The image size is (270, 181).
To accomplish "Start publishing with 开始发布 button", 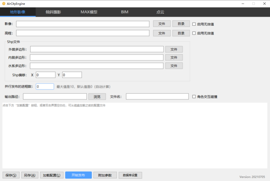I will coord(79,175).
